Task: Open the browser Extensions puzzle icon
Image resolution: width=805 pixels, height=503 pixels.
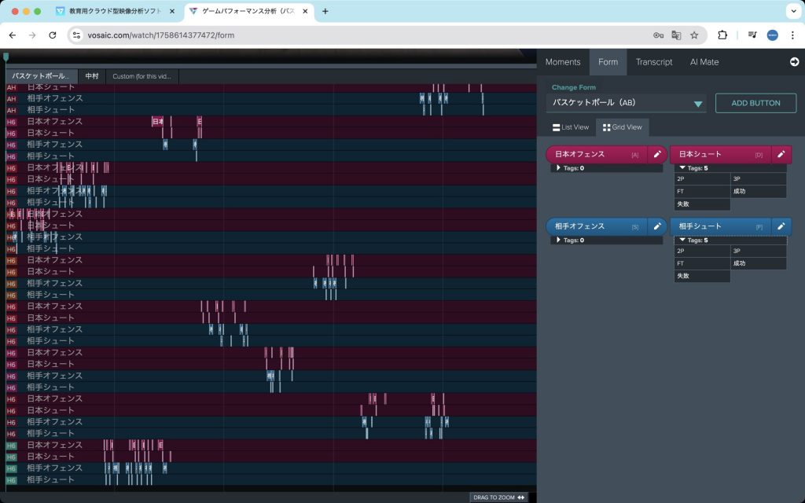Action: [x=722, y=35]
